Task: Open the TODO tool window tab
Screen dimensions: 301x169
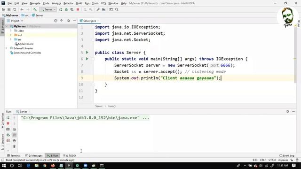Action: pos(69,155)
